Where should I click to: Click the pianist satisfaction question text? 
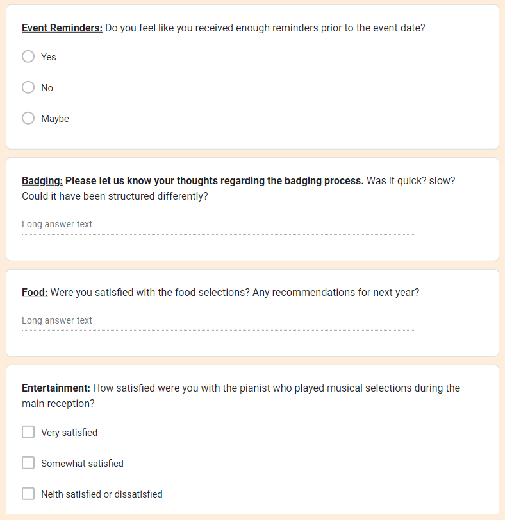click(x=276, y=388)
